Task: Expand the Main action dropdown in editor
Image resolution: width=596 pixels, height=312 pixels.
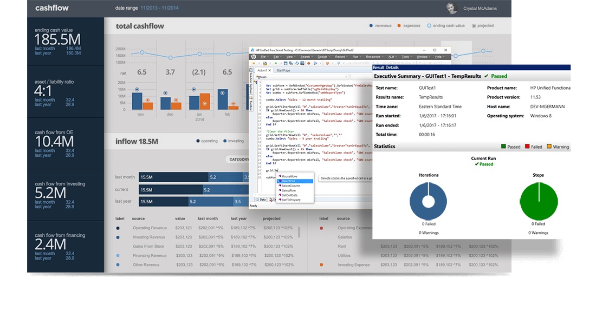Action: [346, 77]
